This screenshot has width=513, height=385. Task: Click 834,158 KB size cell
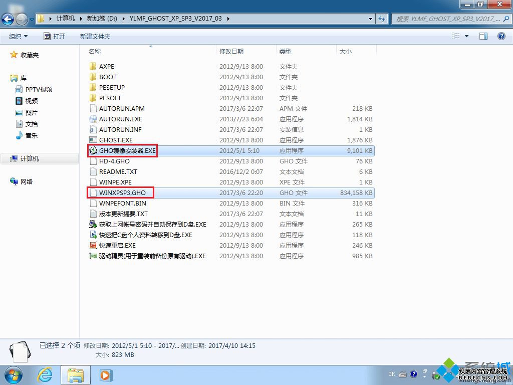click(356, 193)
